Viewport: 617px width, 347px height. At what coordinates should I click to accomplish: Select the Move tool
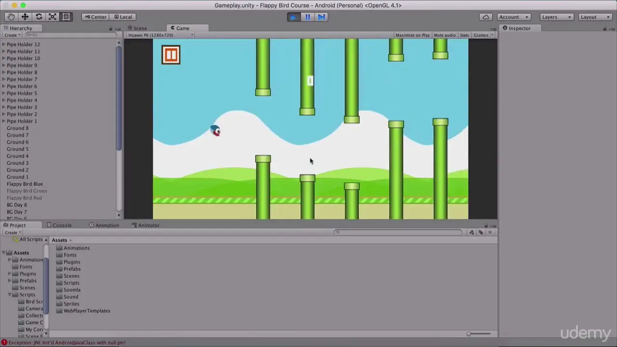25,17
